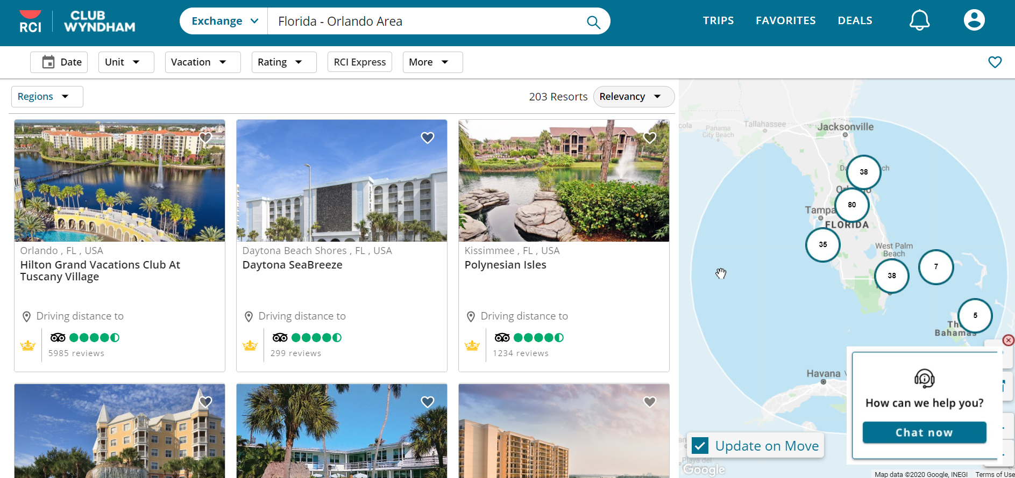Toggle the Update on Move checkbox
This screenshot has height=478, width=1015.
coord(700,446)
